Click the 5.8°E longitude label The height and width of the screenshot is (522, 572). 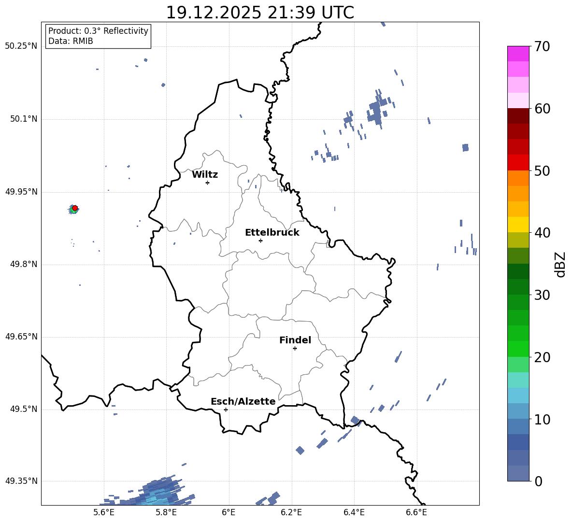click(x=166, y=512)
